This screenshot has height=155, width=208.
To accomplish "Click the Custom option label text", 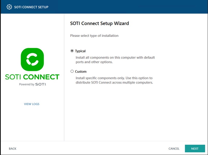I will [x=81, y=71].
